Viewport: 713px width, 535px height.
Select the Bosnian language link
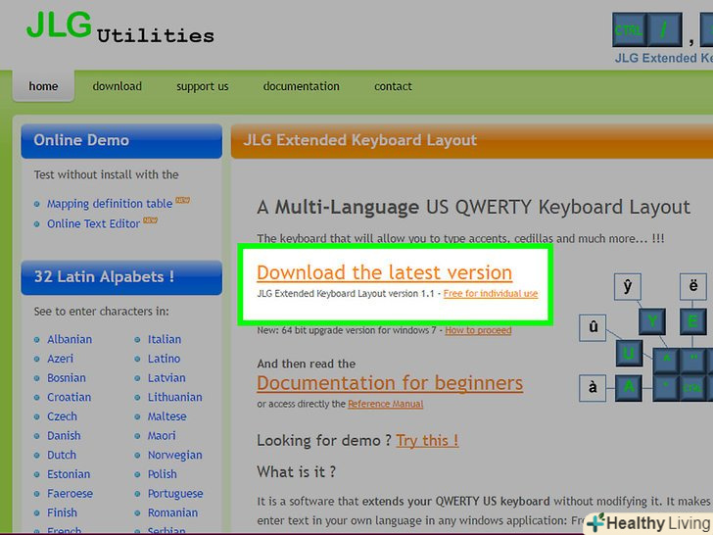coord(67,377)
